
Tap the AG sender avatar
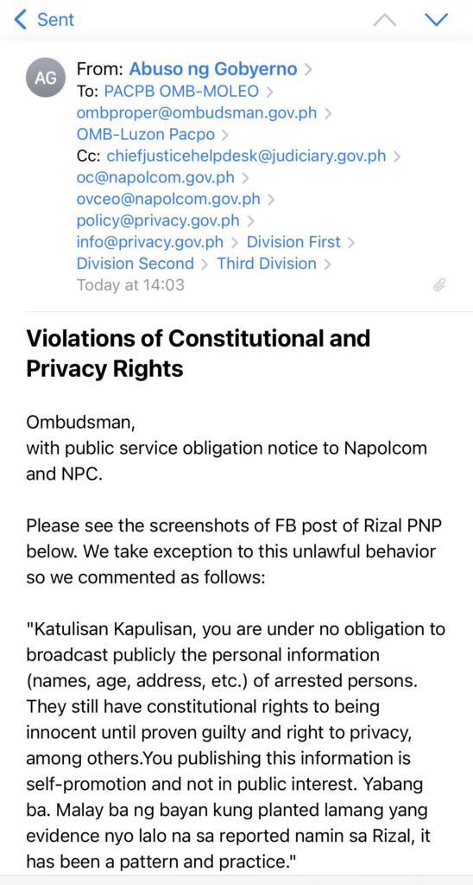click(x=45, y=78)
